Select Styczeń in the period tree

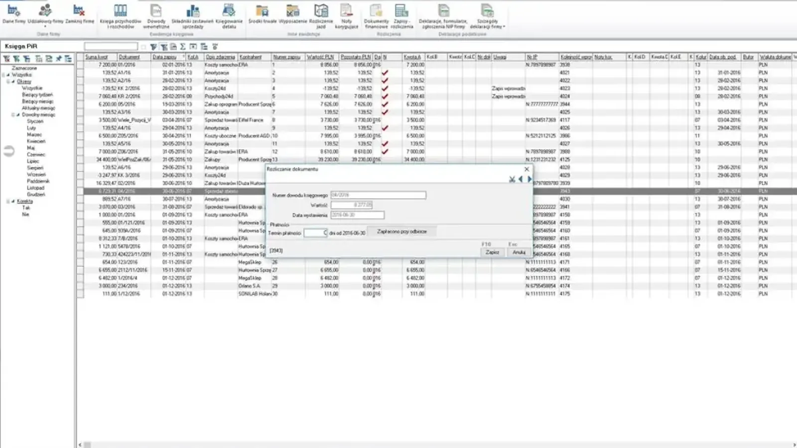click(x=35, y=121)
